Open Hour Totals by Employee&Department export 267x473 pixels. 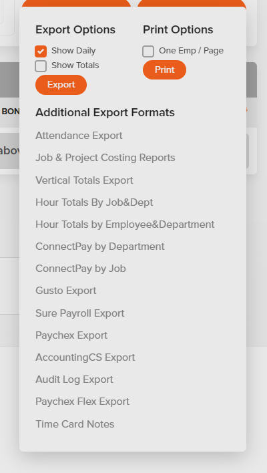pyautogui.click(x=125, y=224)
